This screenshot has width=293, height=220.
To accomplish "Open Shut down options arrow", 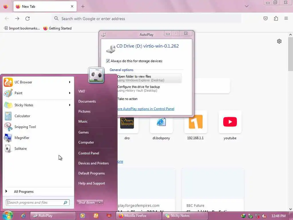I will 100,203.
